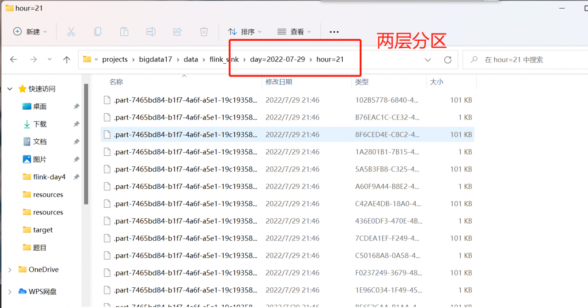This screenshot has height=308, width=588.
Task: Select file with type A60F9A44-B8E2-4...
Action: click(288, 187)
